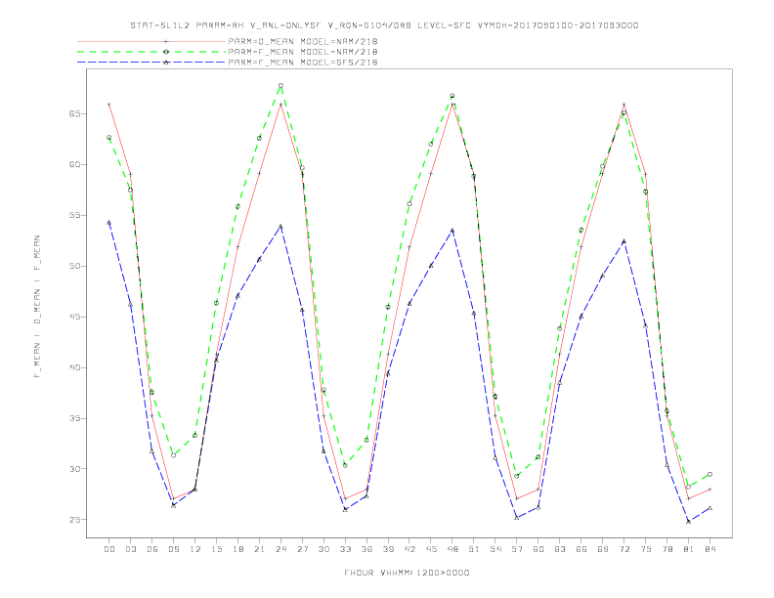This screenshot has width=774, height=598.
Task: Click y-axis tick label 55
Action: tap(74, 216)
